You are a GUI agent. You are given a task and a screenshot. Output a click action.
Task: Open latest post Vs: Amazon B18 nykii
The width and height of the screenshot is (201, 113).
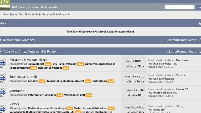pyautogui.click(x=163, y=93)
